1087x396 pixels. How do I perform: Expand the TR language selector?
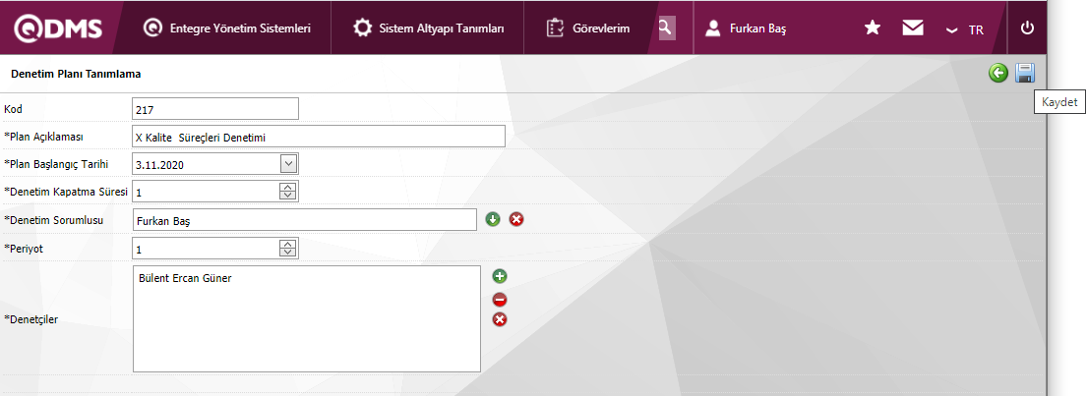[x=965, y=29]
